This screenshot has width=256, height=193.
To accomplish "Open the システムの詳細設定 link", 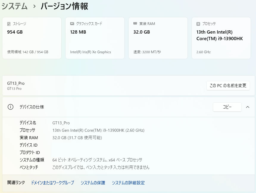I will click(x=128, y=183).
